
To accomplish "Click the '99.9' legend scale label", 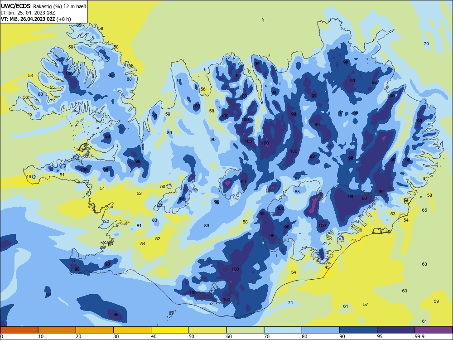I will tap(419, 336).
